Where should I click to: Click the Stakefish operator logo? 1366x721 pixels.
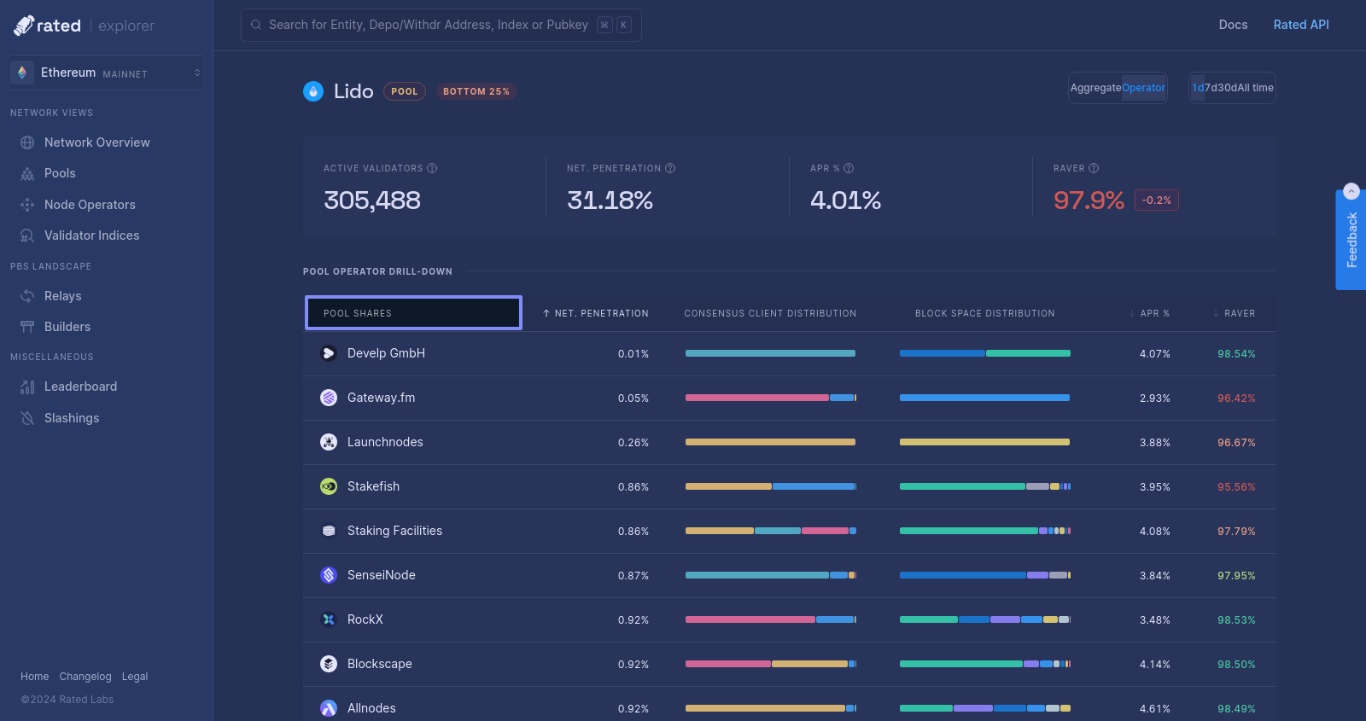(329, 486)
